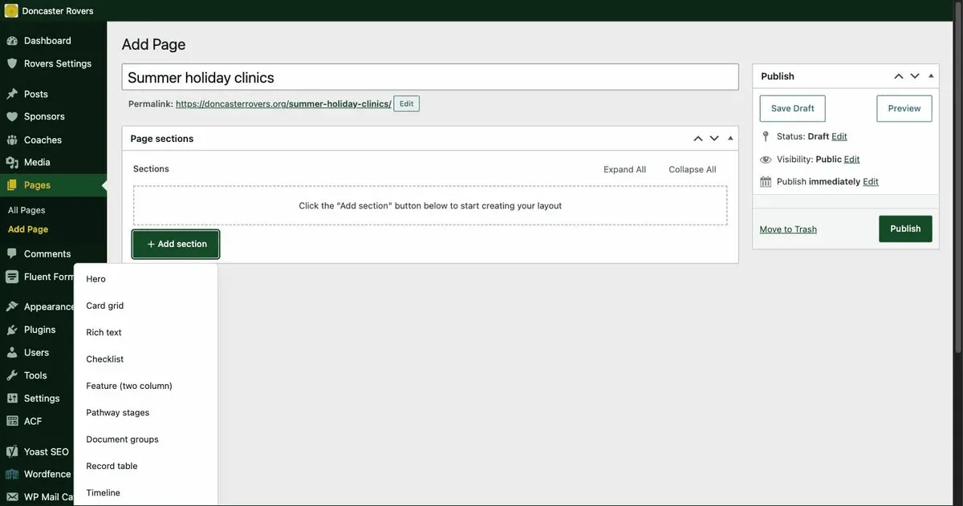
Task: Choose Pathway stages section type
Action: coord(145,412)
